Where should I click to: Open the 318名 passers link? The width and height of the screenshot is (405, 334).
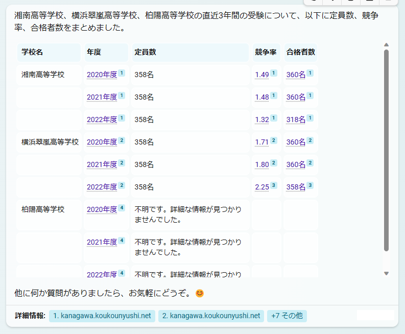pos(296,120)
